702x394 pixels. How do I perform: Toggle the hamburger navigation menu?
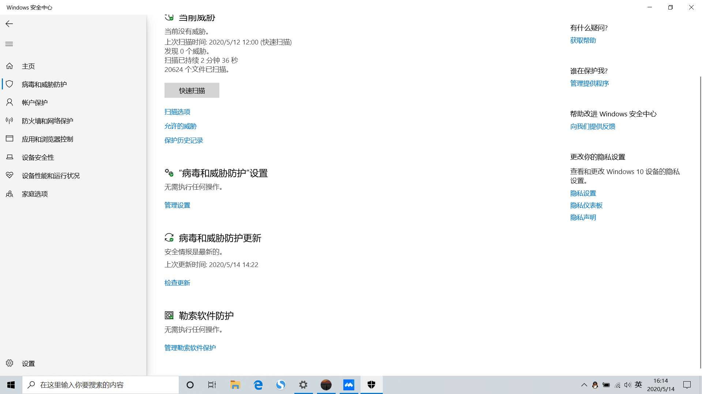[9, 44]
